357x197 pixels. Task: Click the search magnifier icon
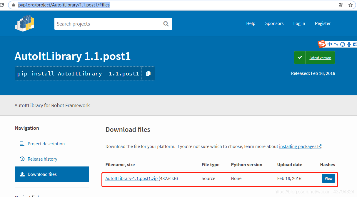click(166, 24)
